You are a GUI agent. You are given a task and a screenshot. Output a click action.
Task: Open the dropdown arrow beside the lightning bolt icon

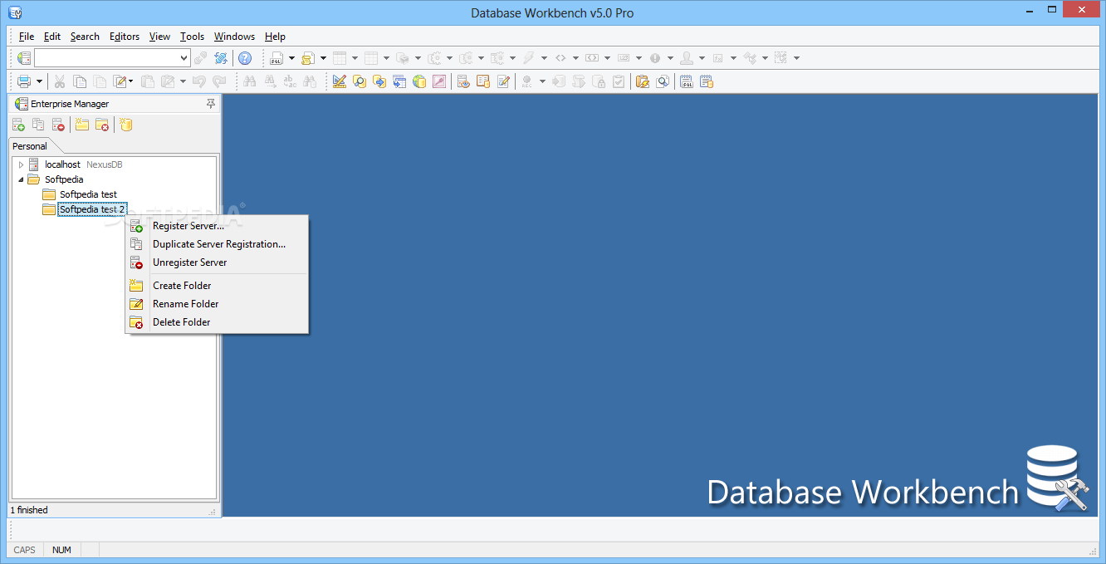tap(544, 58)
